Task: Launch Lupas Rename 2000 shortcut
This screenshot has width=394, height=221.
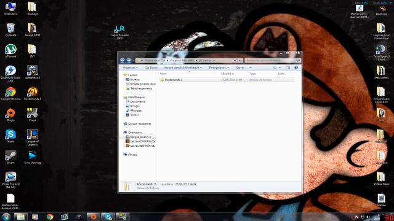Action: [119, 32]
